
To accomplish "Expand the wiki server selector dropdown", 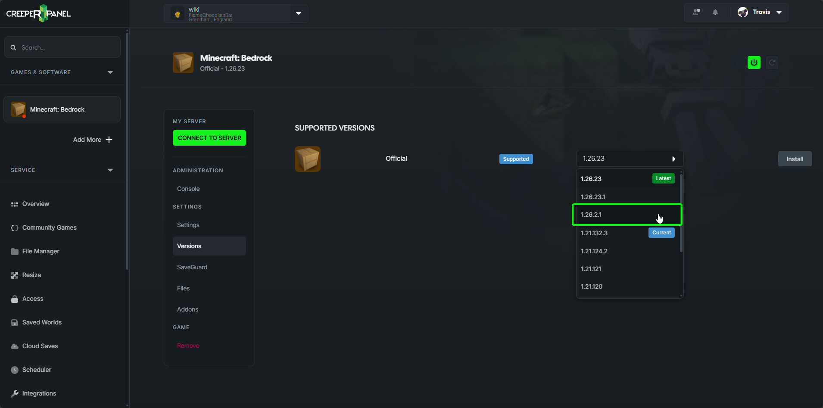I will [299, 13].
